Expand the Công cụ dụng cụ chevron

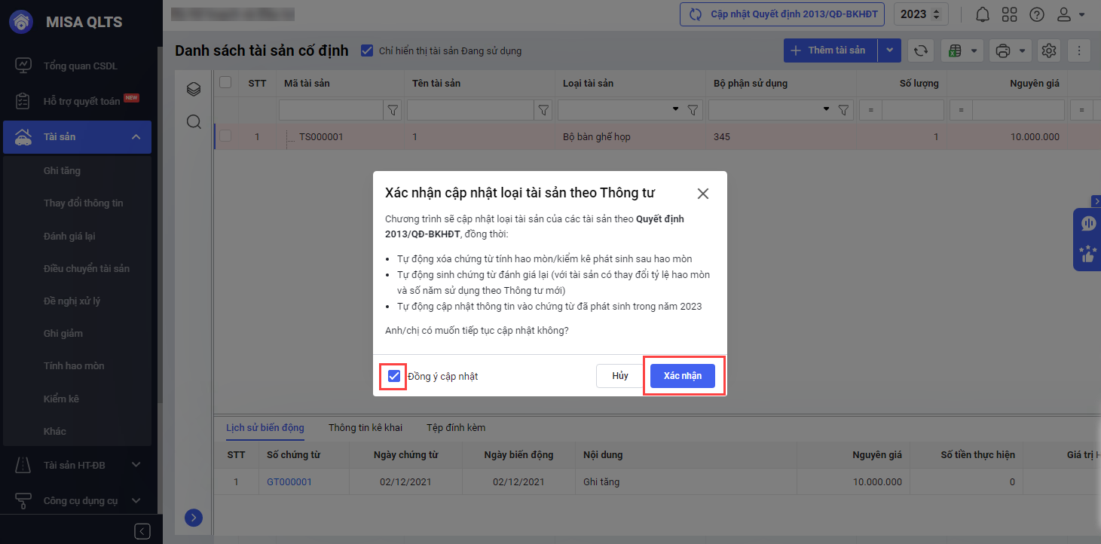136,500
